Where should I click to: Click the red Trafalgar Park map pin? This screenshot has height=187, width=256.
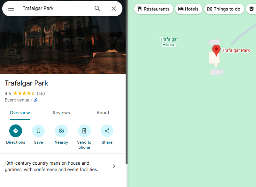[x=216, y=50]
